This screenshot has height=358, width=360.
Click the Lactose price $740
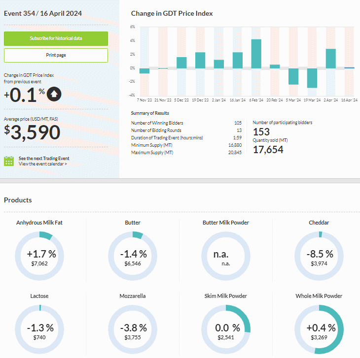(x=39, y=337)
